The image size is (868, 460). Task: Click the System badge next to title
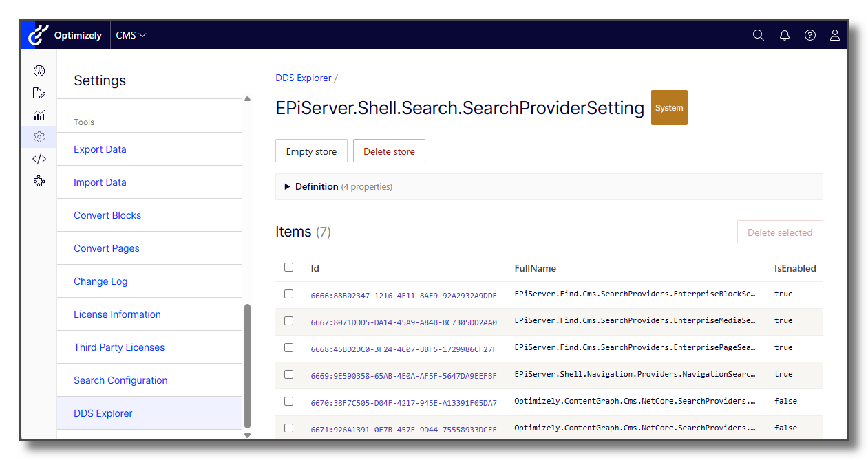[669, 108]
